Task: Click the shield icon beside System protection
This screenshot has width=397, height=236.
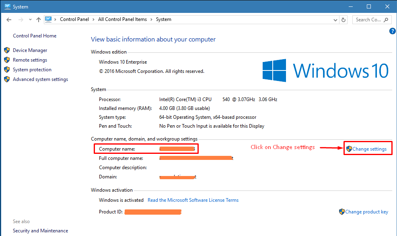Action: click(7, 70)
